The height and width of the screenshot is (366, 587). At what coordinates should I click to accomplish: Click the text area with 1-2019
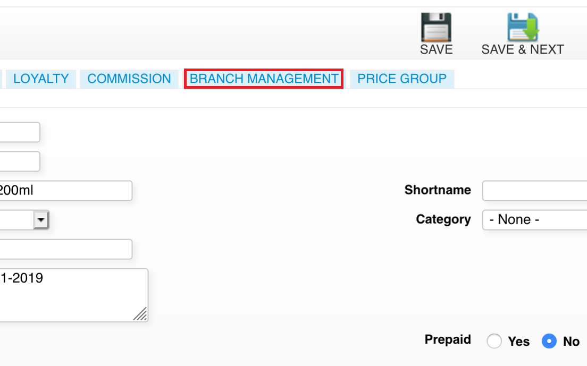click(x=74, y=295)
